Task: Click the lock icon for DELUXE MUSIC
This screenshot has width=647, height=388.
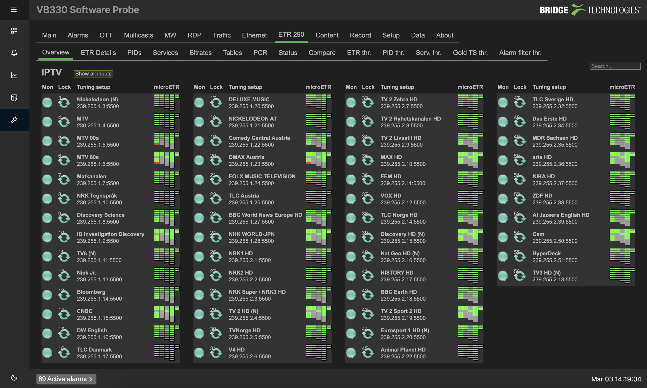Action: click(x=216, y=103)
